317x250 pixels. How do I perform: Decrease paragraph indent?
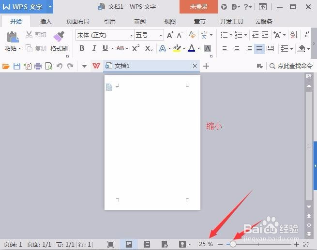tap(255, 35)
